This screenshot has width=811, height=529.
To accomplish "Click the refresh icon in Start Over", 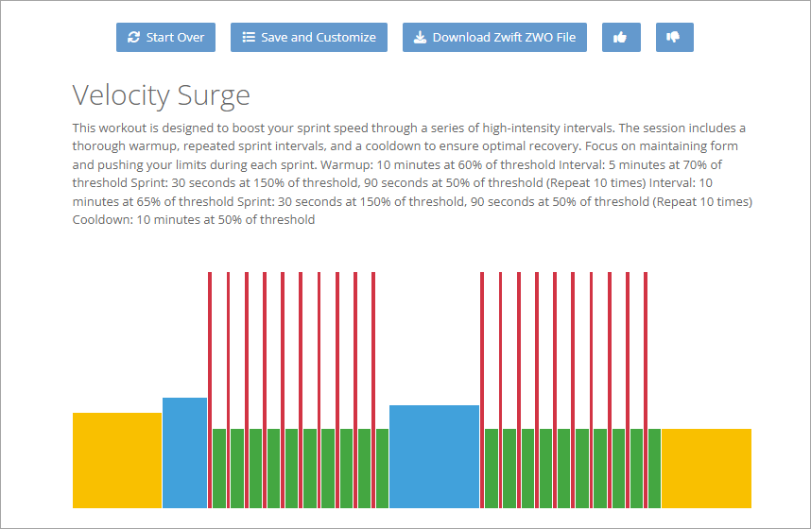I will [x=134, y=38].
